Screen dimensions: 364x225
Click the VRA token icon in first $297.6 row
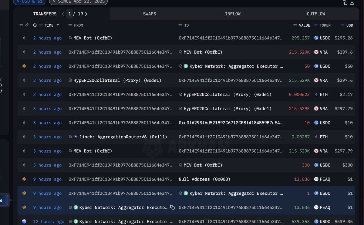316,52
